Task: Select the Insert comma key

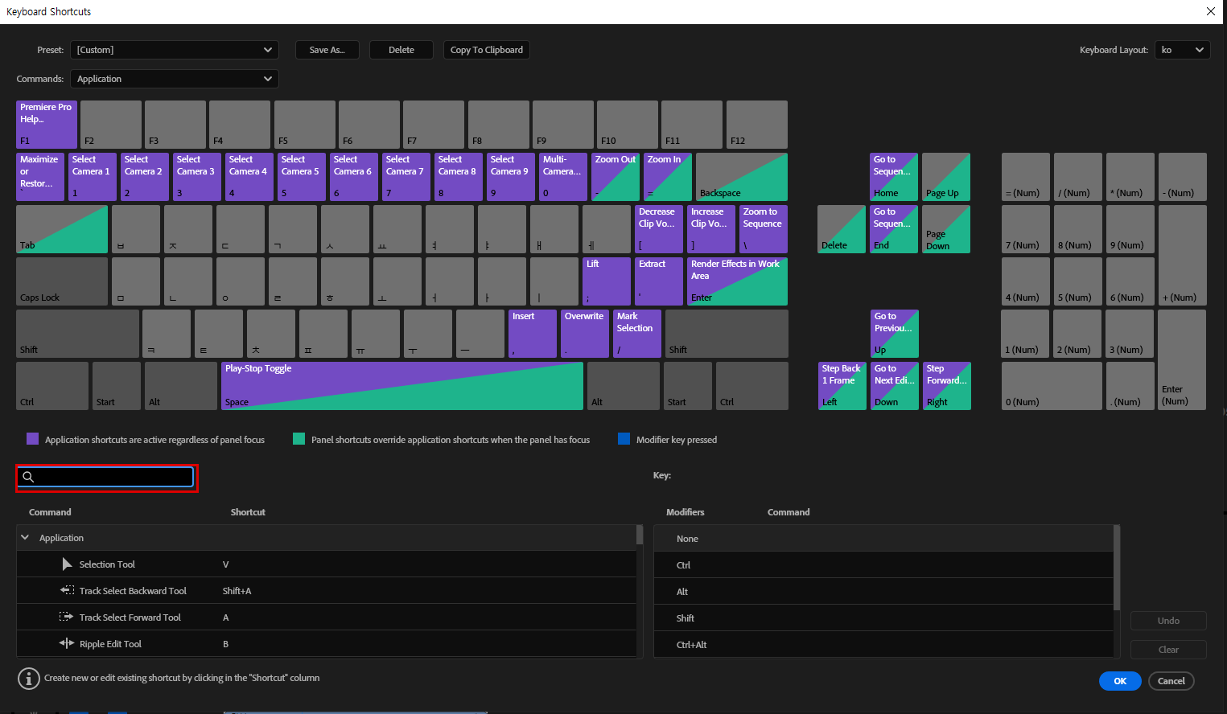Action: (533, 334)
